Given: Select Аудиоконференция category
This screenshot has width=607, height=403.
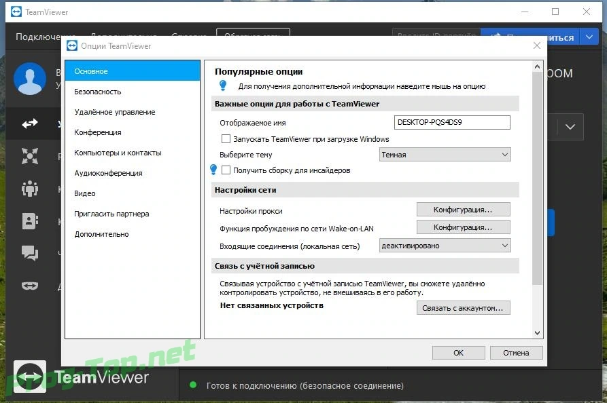Looking at the screenshot, I should [133, 173].
